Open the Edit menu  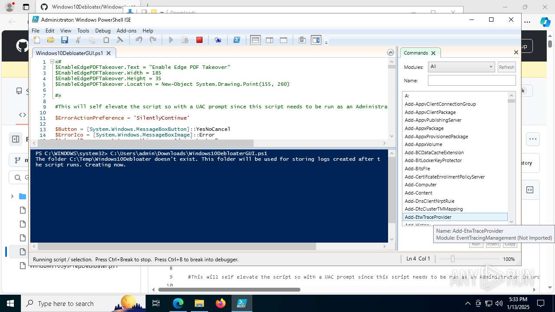click(x=50, y=31)
